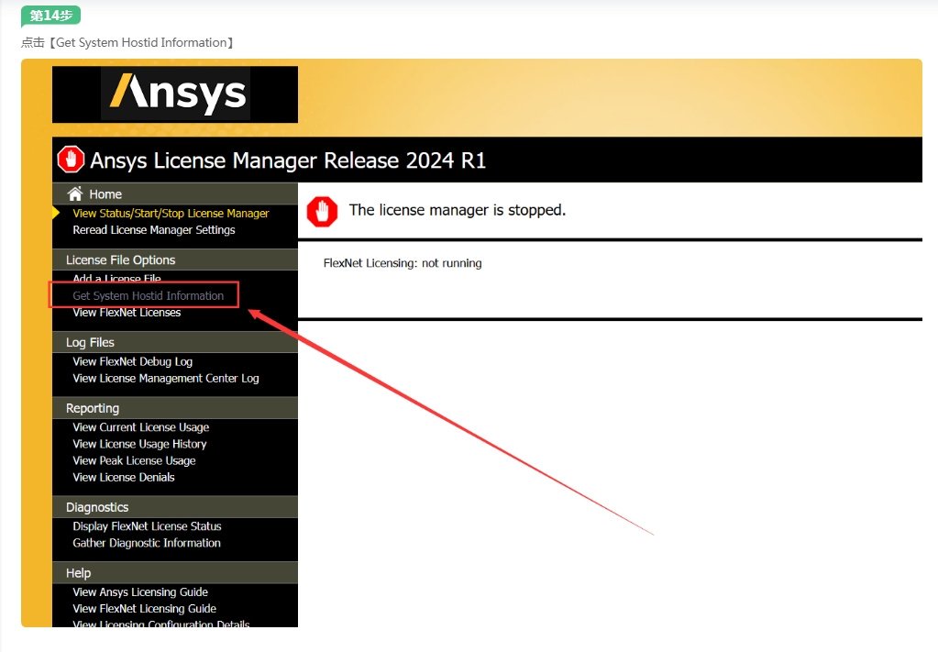The image size is (938, 652).
Task: Click the red stop-hand icon in title bar
Action: tap(71, 160)
